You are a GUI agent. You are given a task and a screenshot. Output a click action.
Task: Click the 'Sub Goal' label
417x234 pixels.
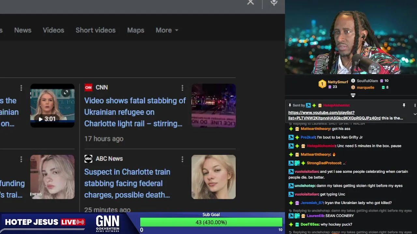pos(211,214)
